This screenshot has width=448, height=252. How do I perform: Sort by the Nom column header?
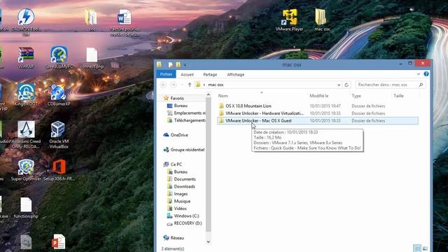pos(223,96)
